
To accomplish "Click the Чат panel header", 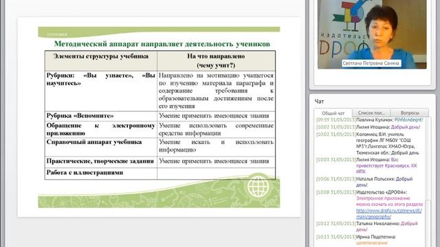I will (x=319, y=102).
